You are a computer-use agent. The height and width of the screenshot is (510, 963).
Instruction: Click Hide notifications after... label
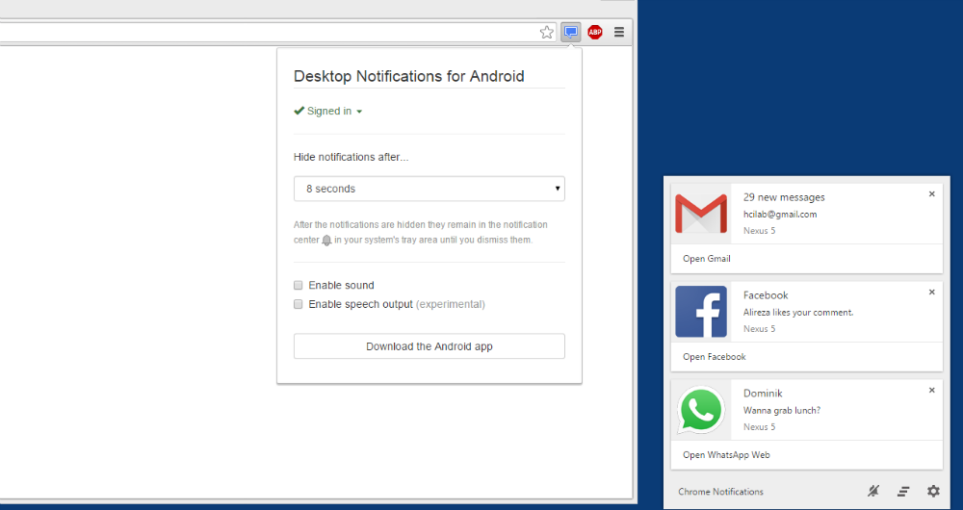351,157
